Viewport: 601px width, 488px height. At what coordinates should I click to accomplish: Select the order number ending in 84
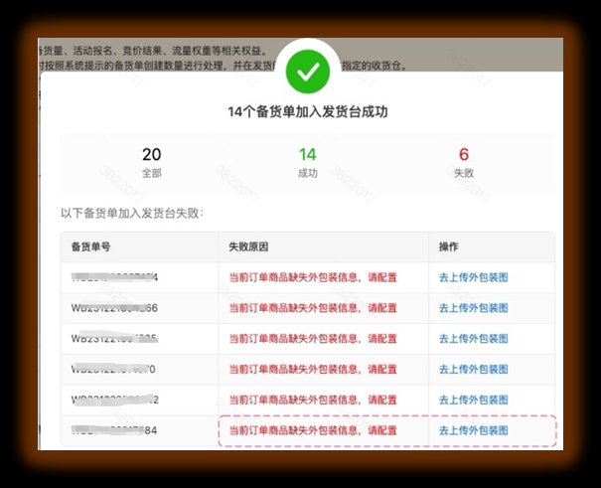click(114, 430)
